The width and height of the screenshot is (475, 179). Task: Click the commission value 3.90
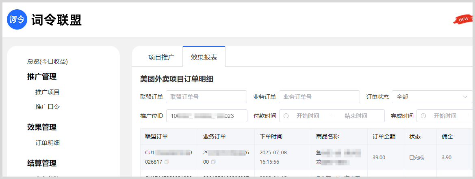pos(446,157)
